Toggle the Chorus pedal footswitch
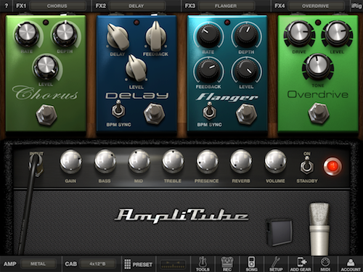The image size is (363, 272). click(46, 115)
